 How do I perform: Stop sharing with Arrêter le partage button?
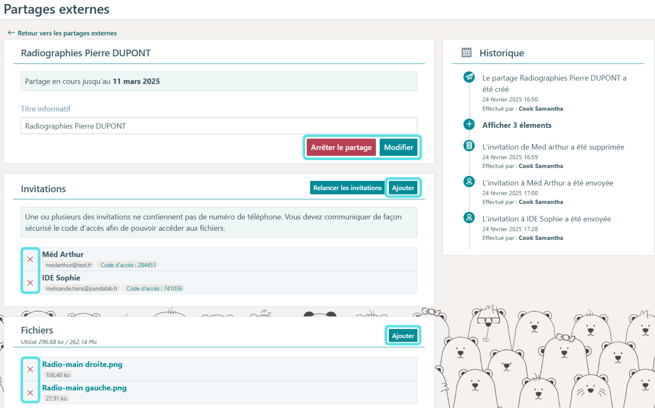point(341,147)
